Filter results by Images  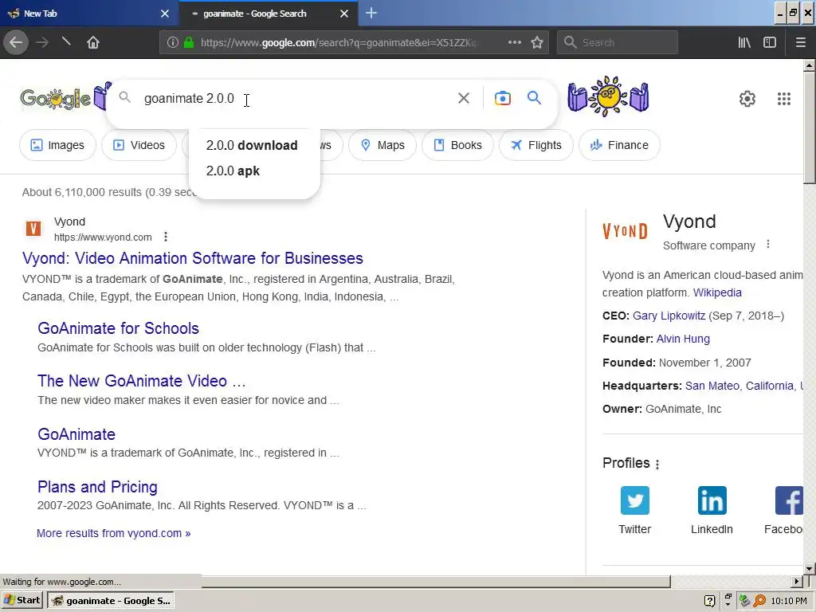[57, 145]
